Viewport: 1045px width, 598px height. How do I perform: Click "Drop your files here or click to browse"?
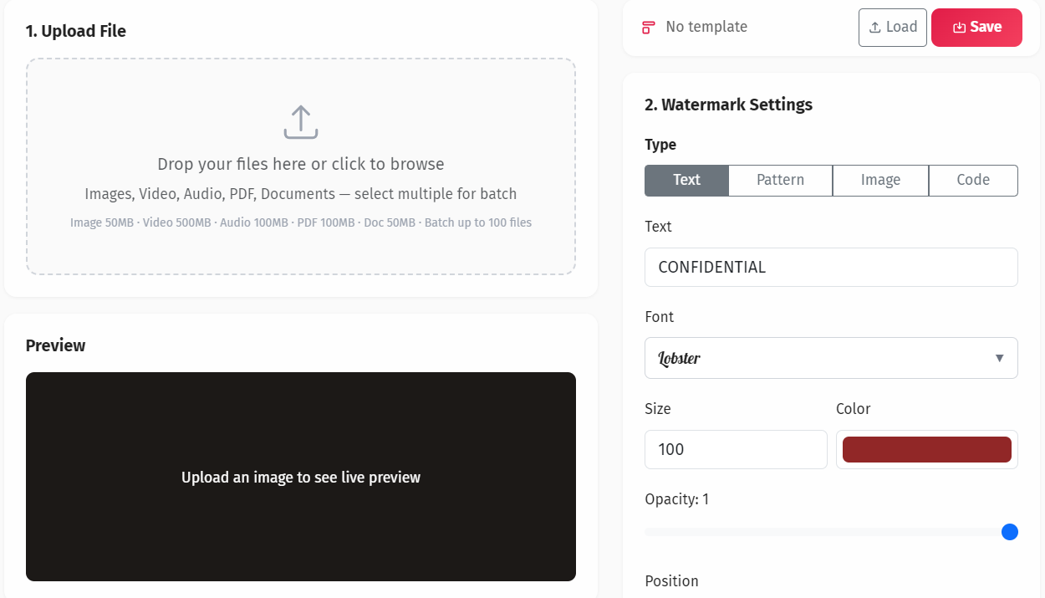tap(300, 164)
